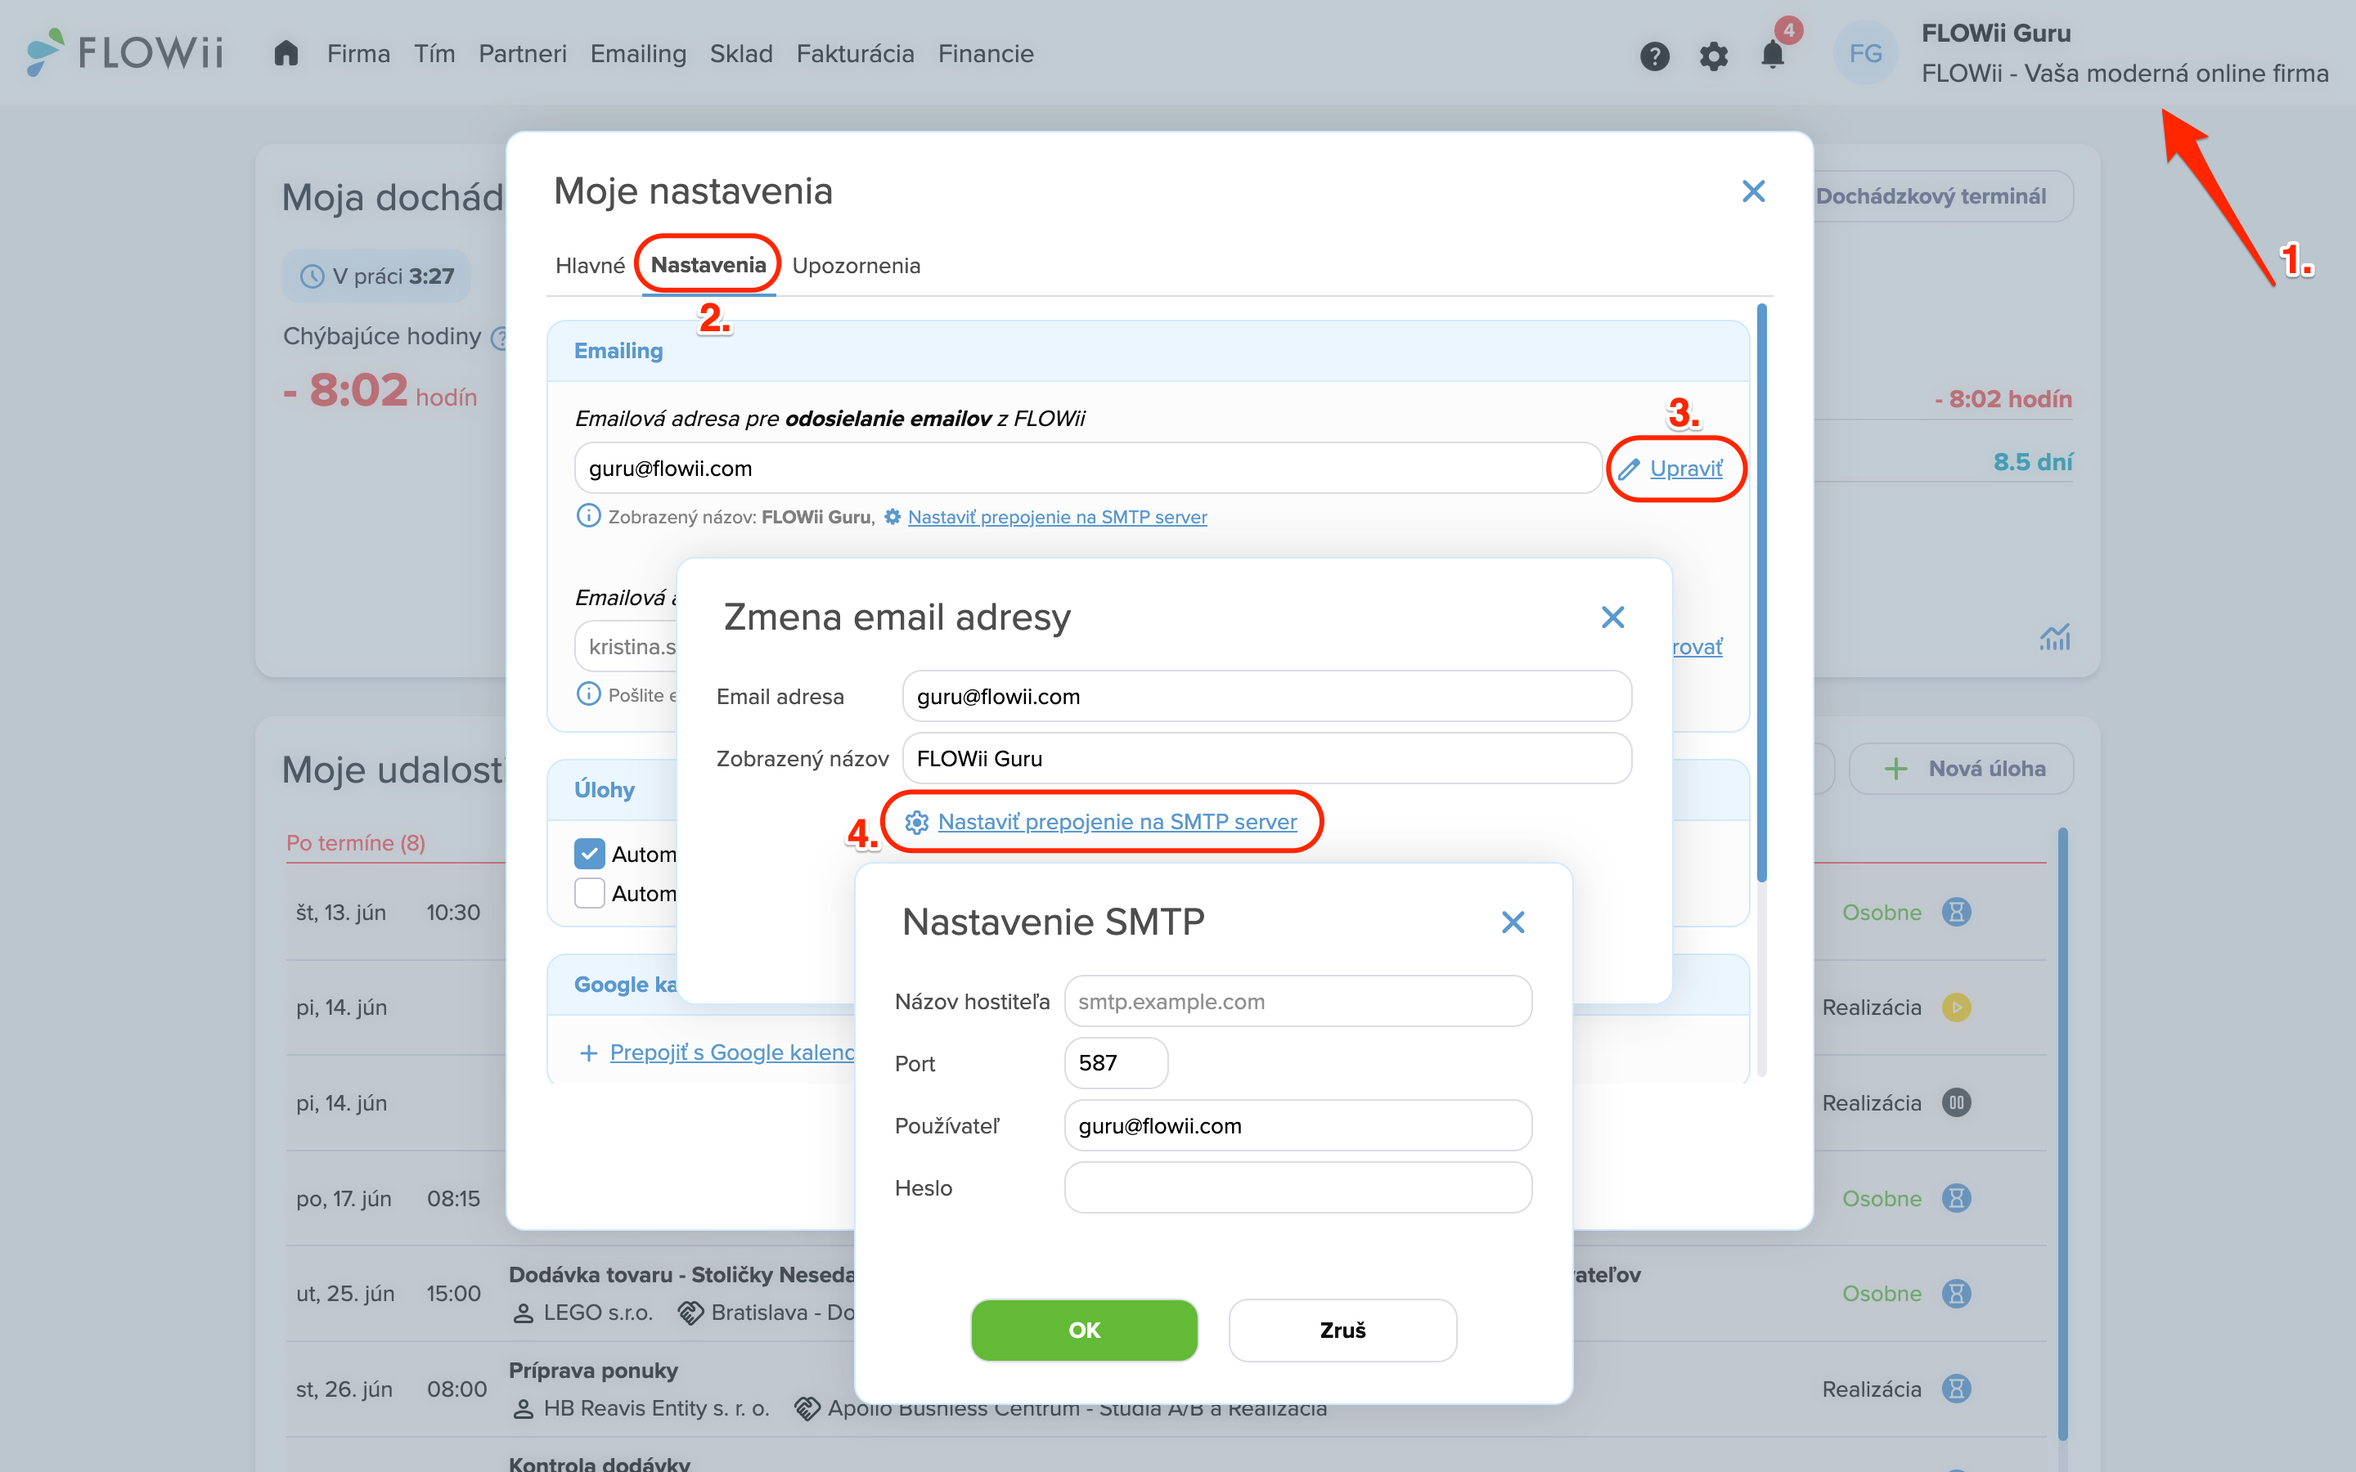Screen dimensions: 2356x1472
Task: Uncheck the first Autom checkbox under Úlohy
Action: pyautogui.click(x=589, y=854)
